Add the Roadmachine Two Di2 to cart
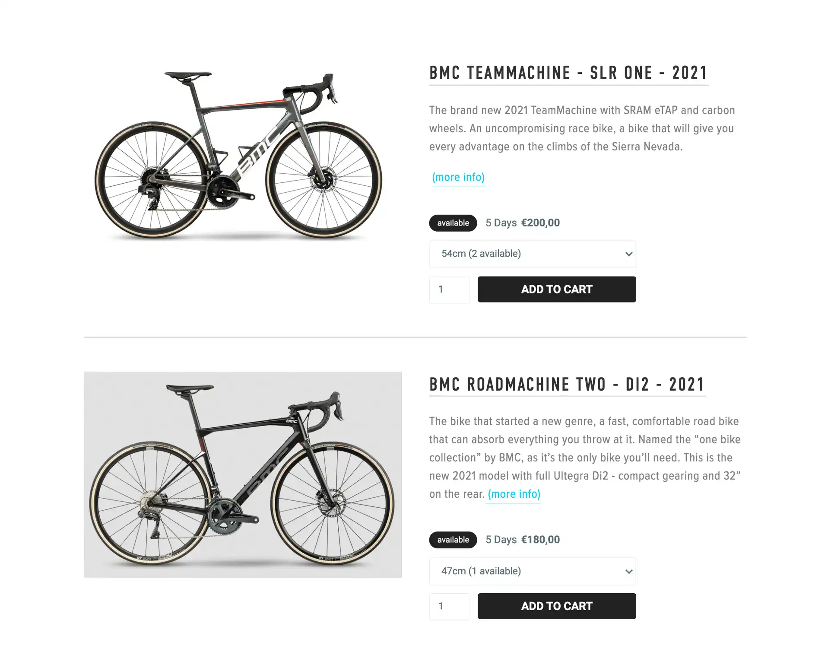 (x=556, y=606)
